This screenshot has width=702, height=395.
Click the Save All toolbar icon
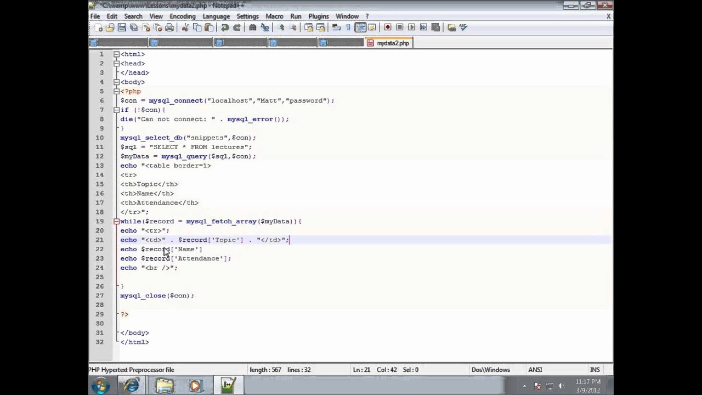(x=133, y=27)
